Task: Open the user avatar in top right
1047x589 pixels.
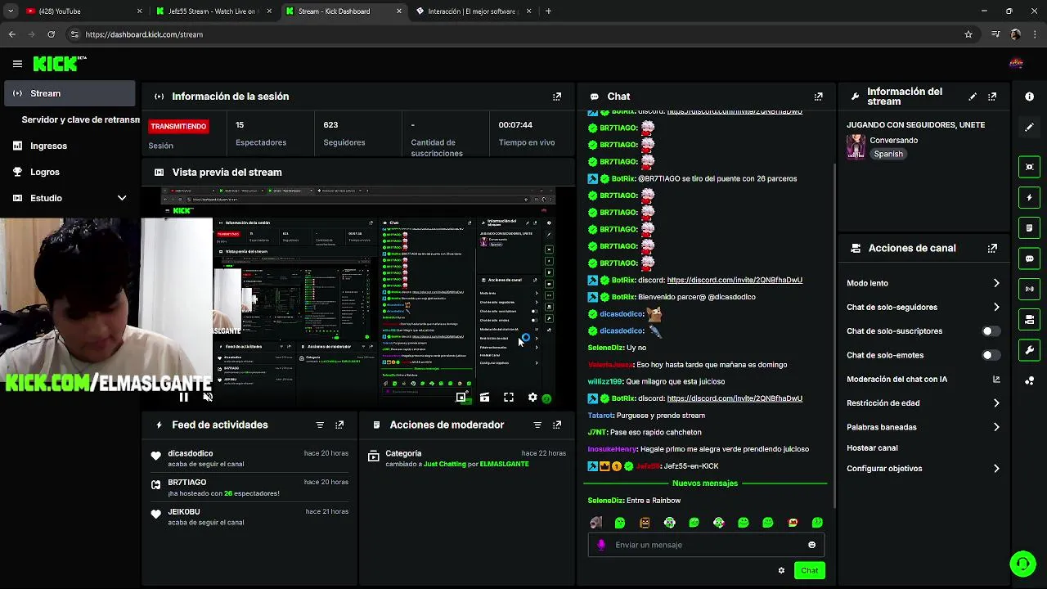Action: tap(1016, 63)
